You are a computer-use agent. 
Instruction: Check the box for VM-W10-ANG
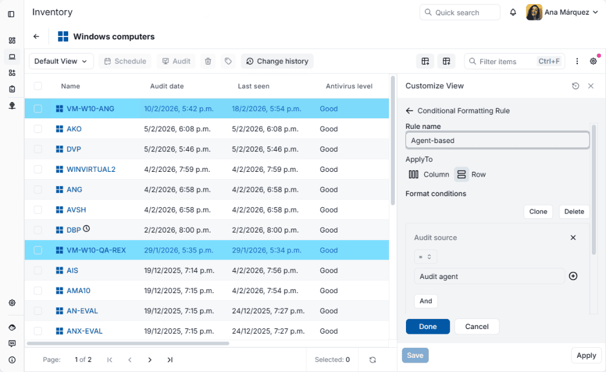point(38,109)
